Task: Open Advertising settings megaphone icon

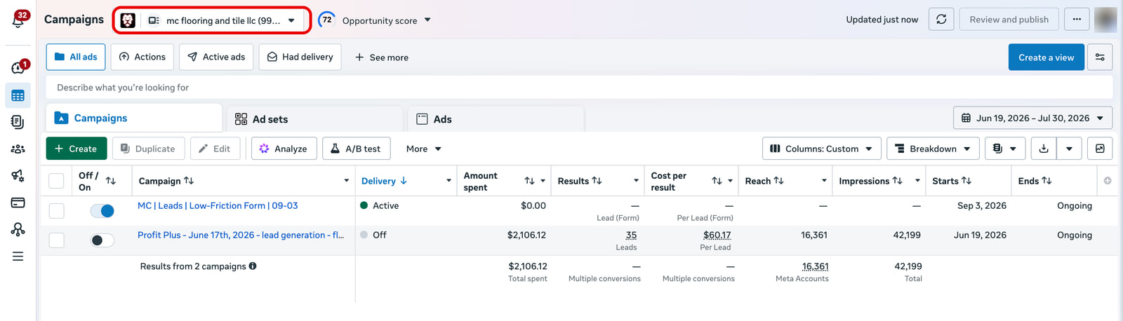Action: (x=18, y=176)
